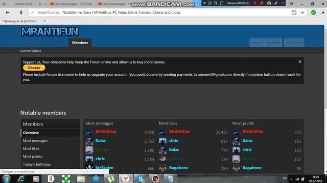Image resolution: width=327 pixels, height=183 pixels.
Task: Switch to the Метро 2033 browser tab
Action: [x=24, y=4]
